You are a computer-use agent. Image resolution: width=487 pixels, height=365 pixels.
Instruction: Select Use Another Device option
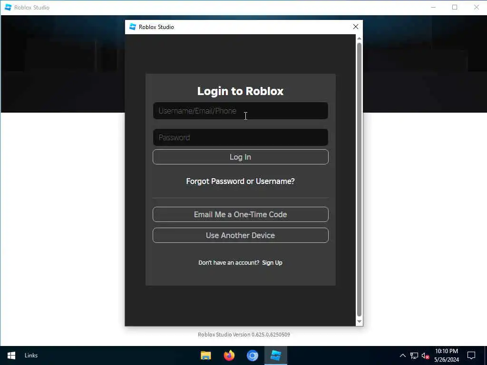click(240, 235)
